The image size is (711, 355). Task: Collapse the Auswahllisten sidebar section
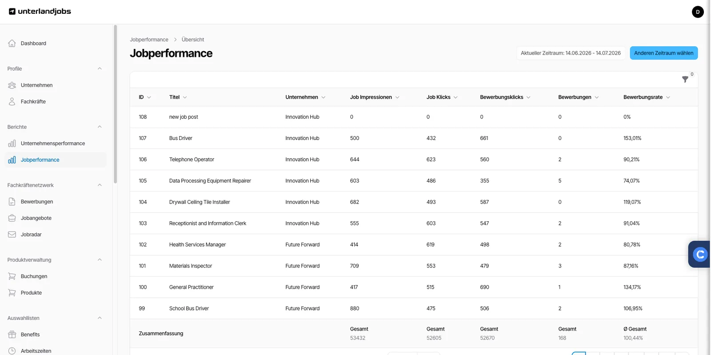click(x=100, y=318)
